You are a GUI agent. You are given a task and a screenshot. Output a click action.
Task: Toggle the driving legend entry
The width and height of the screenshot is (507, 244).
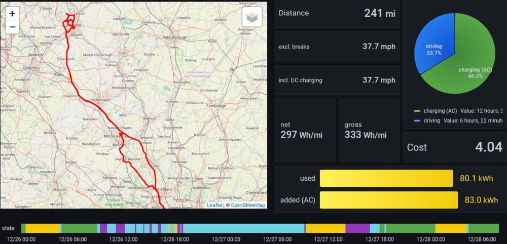pyautogui.click(x=431, y=120)
